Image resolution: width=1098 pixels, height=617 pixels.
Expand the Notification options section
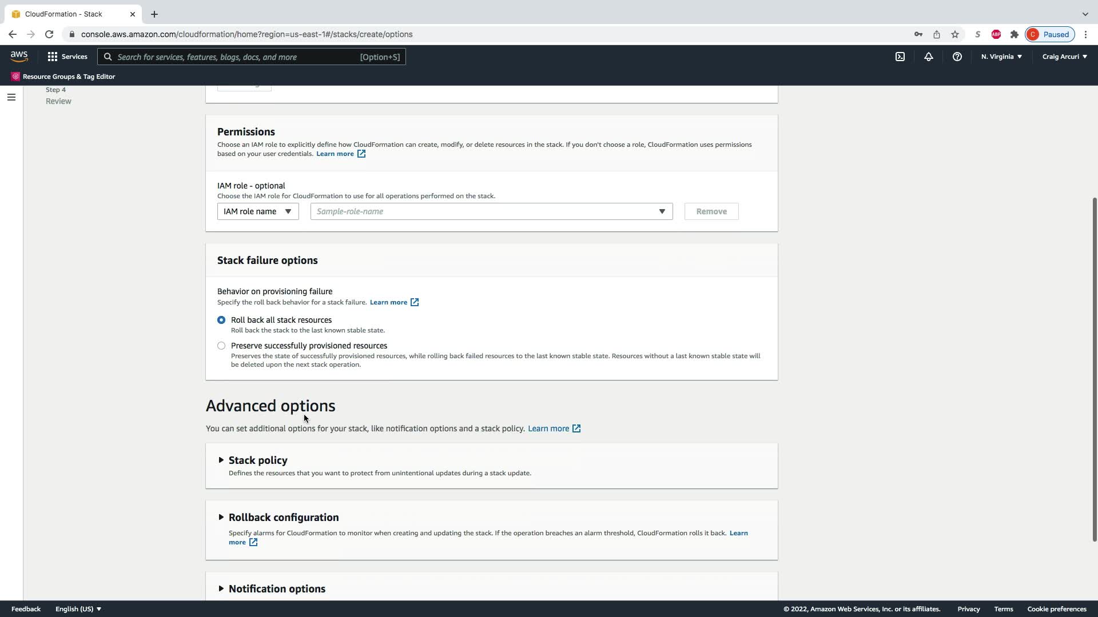tap(276, 589)
